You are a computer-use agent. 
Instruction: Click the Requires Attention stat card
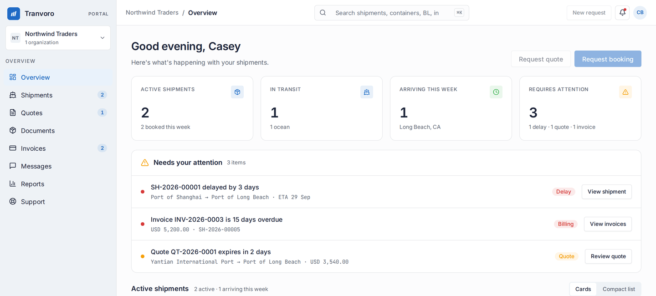pyautogui.click(x=580, y=108)
